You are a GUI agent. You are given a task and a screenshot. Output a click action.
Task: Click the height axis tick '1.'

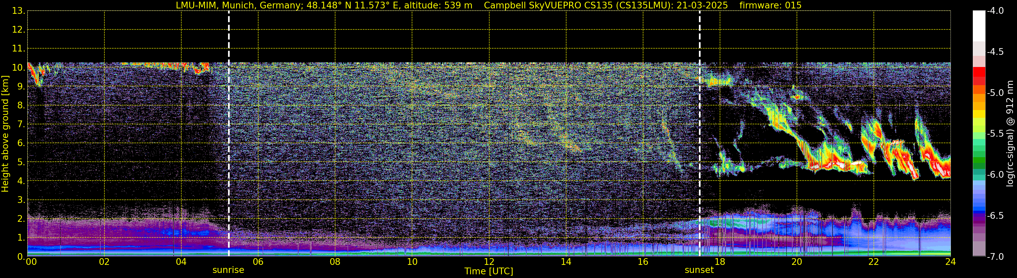21,237
